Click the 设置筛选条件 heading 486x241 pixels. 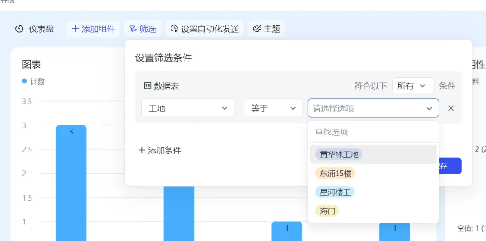pyautogui.click(x=163, y=58)
